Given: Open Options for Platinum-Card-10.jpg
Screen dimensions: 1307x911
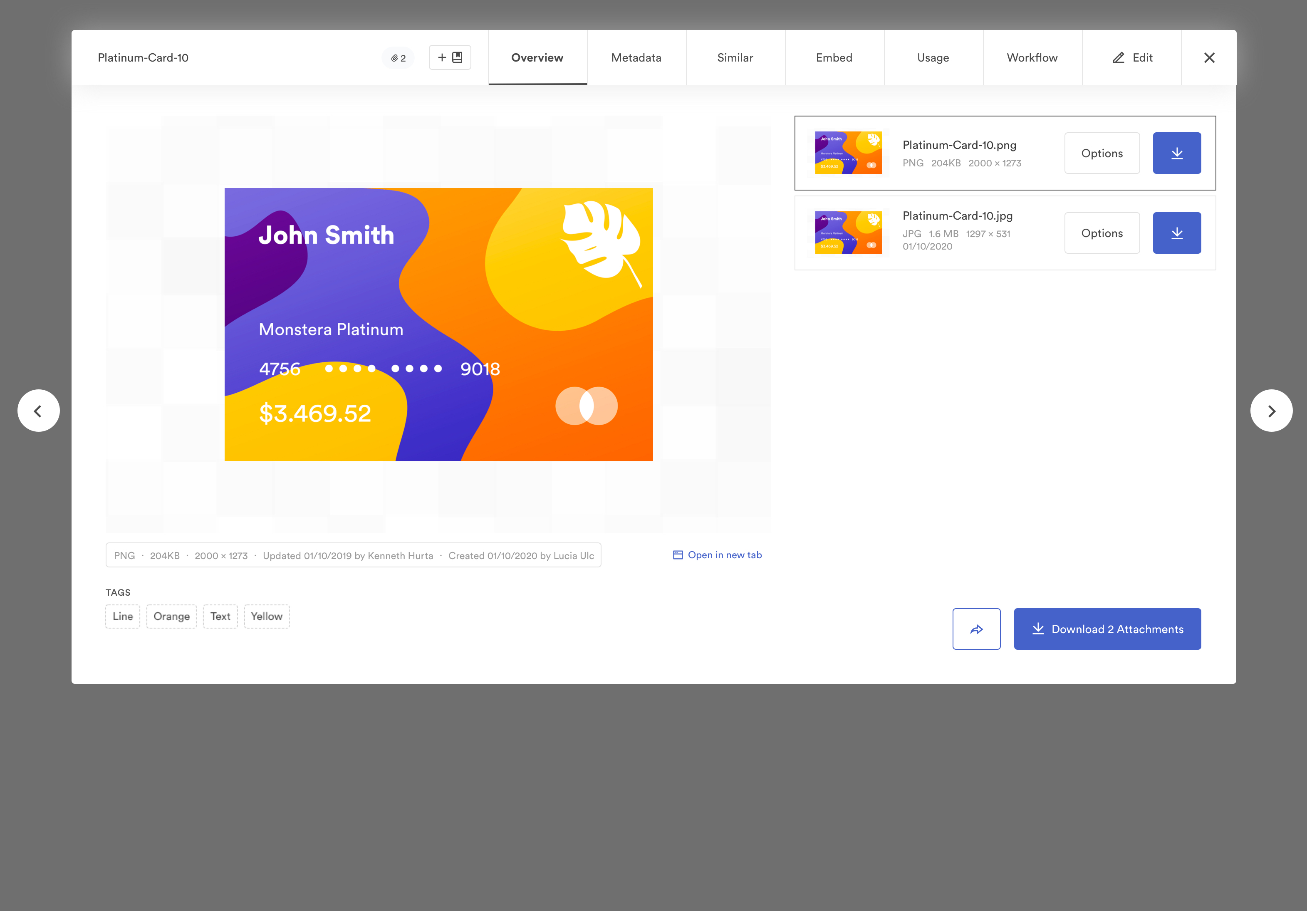Looking at the screenshot, I should pos(1102,233).
